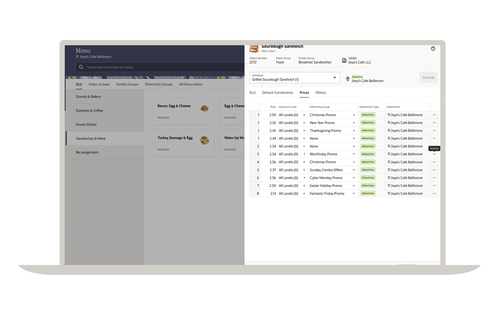499x315 pixels.
Task: Switch to the Default Condiments tab
Action: pos(277,93)
